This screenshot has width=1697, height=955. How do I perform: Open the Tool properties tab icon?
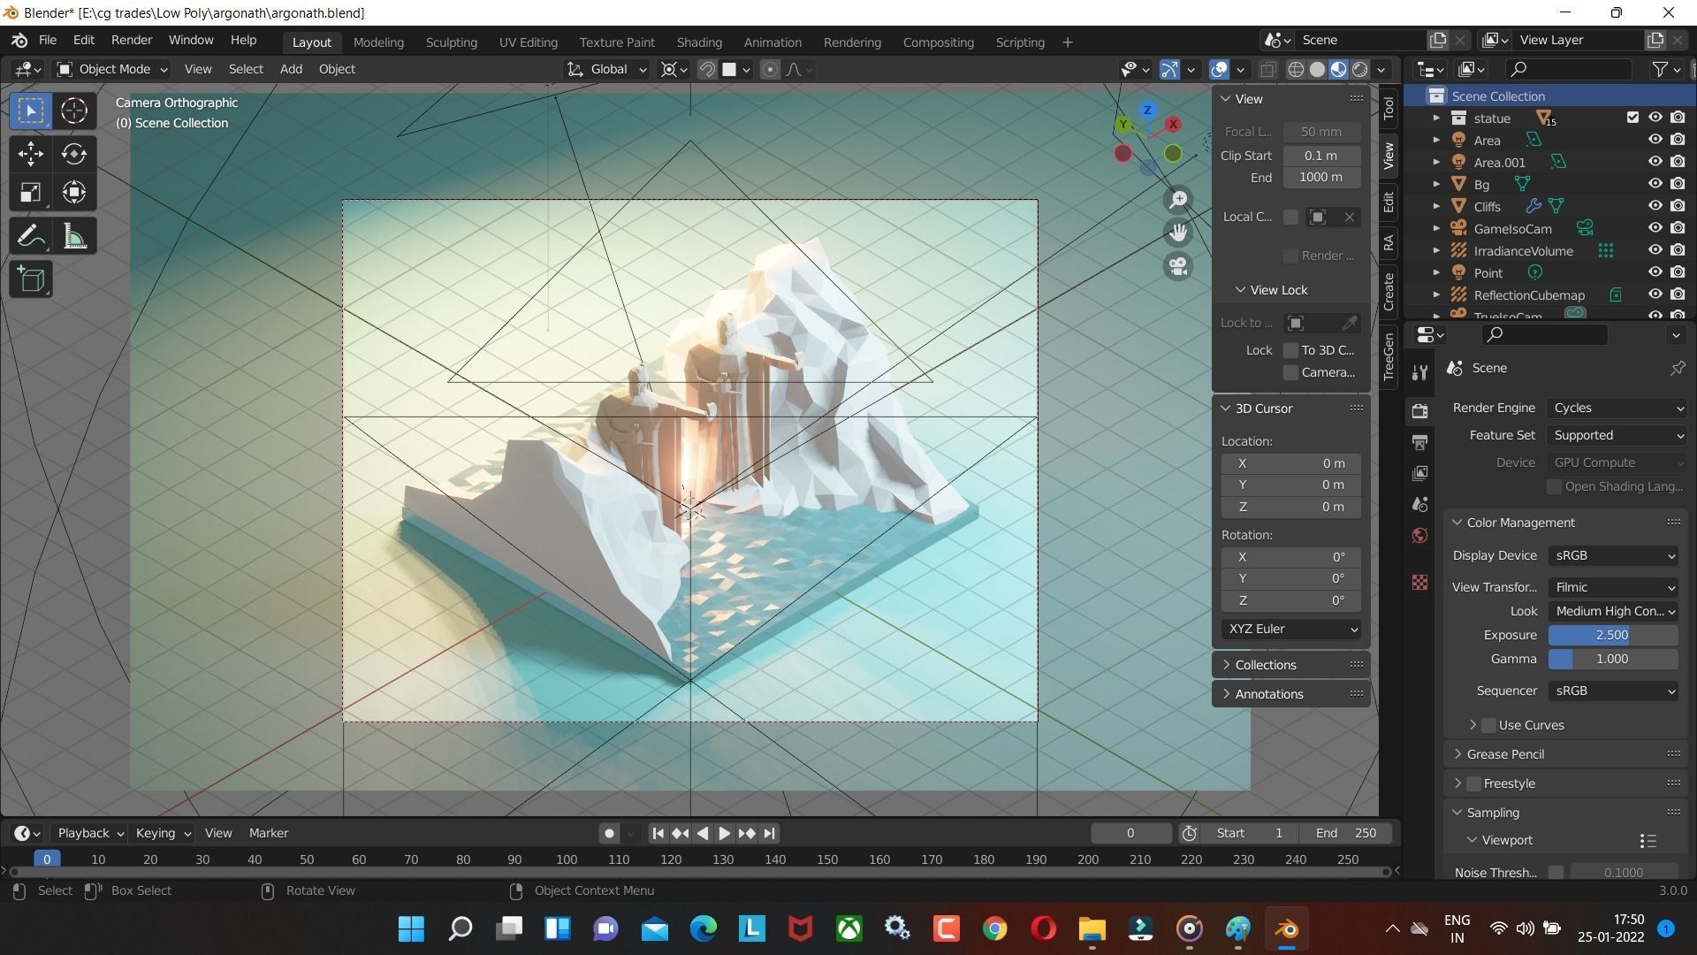1419,372
